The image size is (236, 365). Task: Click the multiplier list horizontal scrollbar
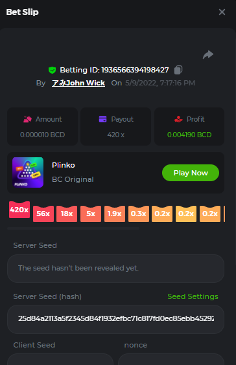73,228
